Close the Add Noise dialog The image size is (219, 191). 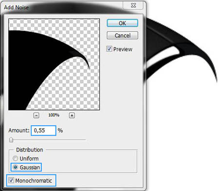(x=133, y=5)
